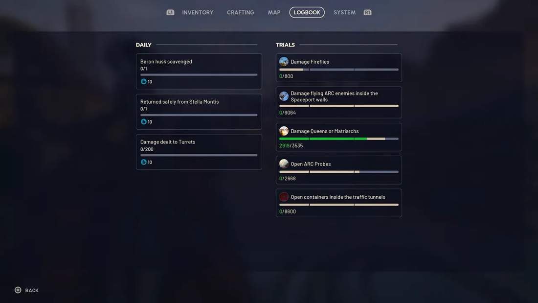Click the flying ARC enemies trial icon

tap(284, 96)
